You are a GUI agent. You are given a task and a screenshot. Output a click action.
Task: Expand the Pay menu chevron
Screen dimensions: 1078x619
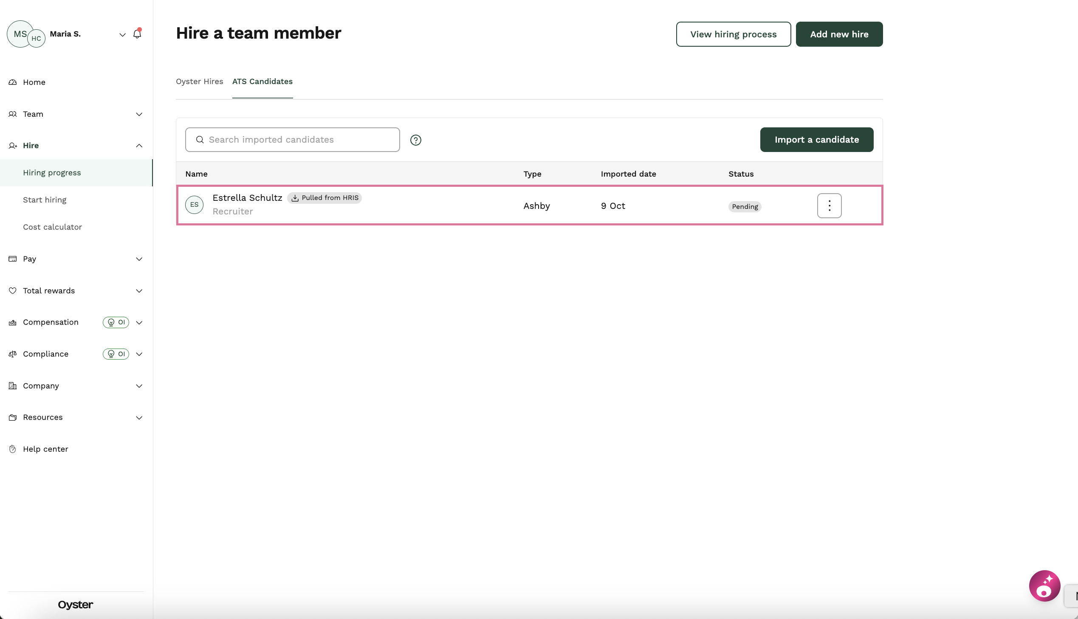[x=139, y=259]
